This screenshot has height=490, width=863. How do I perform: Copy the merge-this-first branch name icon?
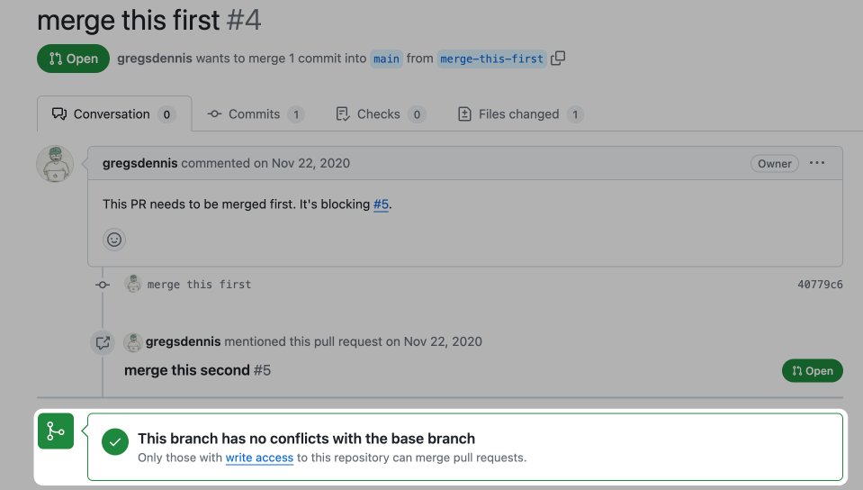click(x=558, y=59)
